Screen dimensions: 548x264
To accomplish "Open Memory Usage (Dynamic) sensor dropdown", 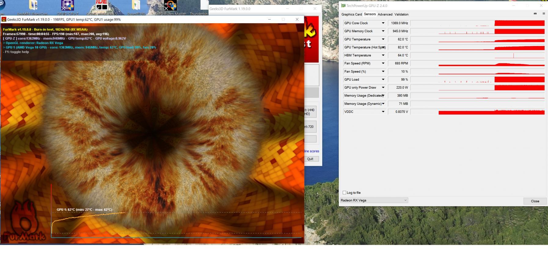I will (x=383, y=104).
